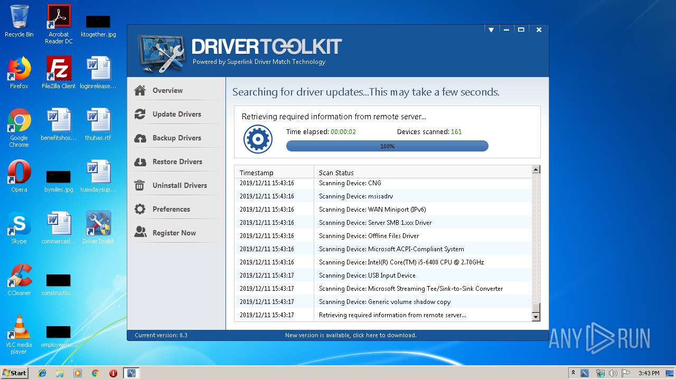Open the Overview section
Viewport: 676px width, 380px height.
pos(167,90)
